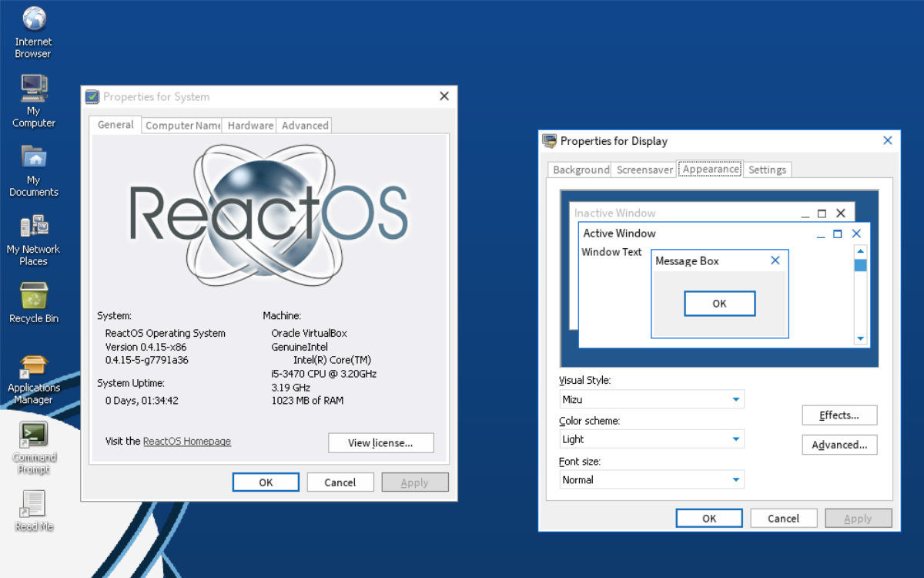924x578 pixels.
Task: Click the Properties for System title icon
Action: coord(92,96)
